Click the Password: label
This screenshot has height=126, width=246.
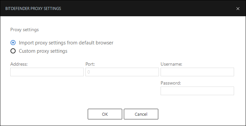(171, 83)
